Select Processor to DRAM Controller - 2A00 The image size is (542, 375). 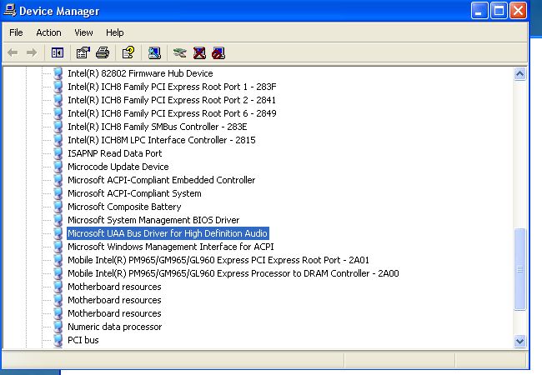233,273
